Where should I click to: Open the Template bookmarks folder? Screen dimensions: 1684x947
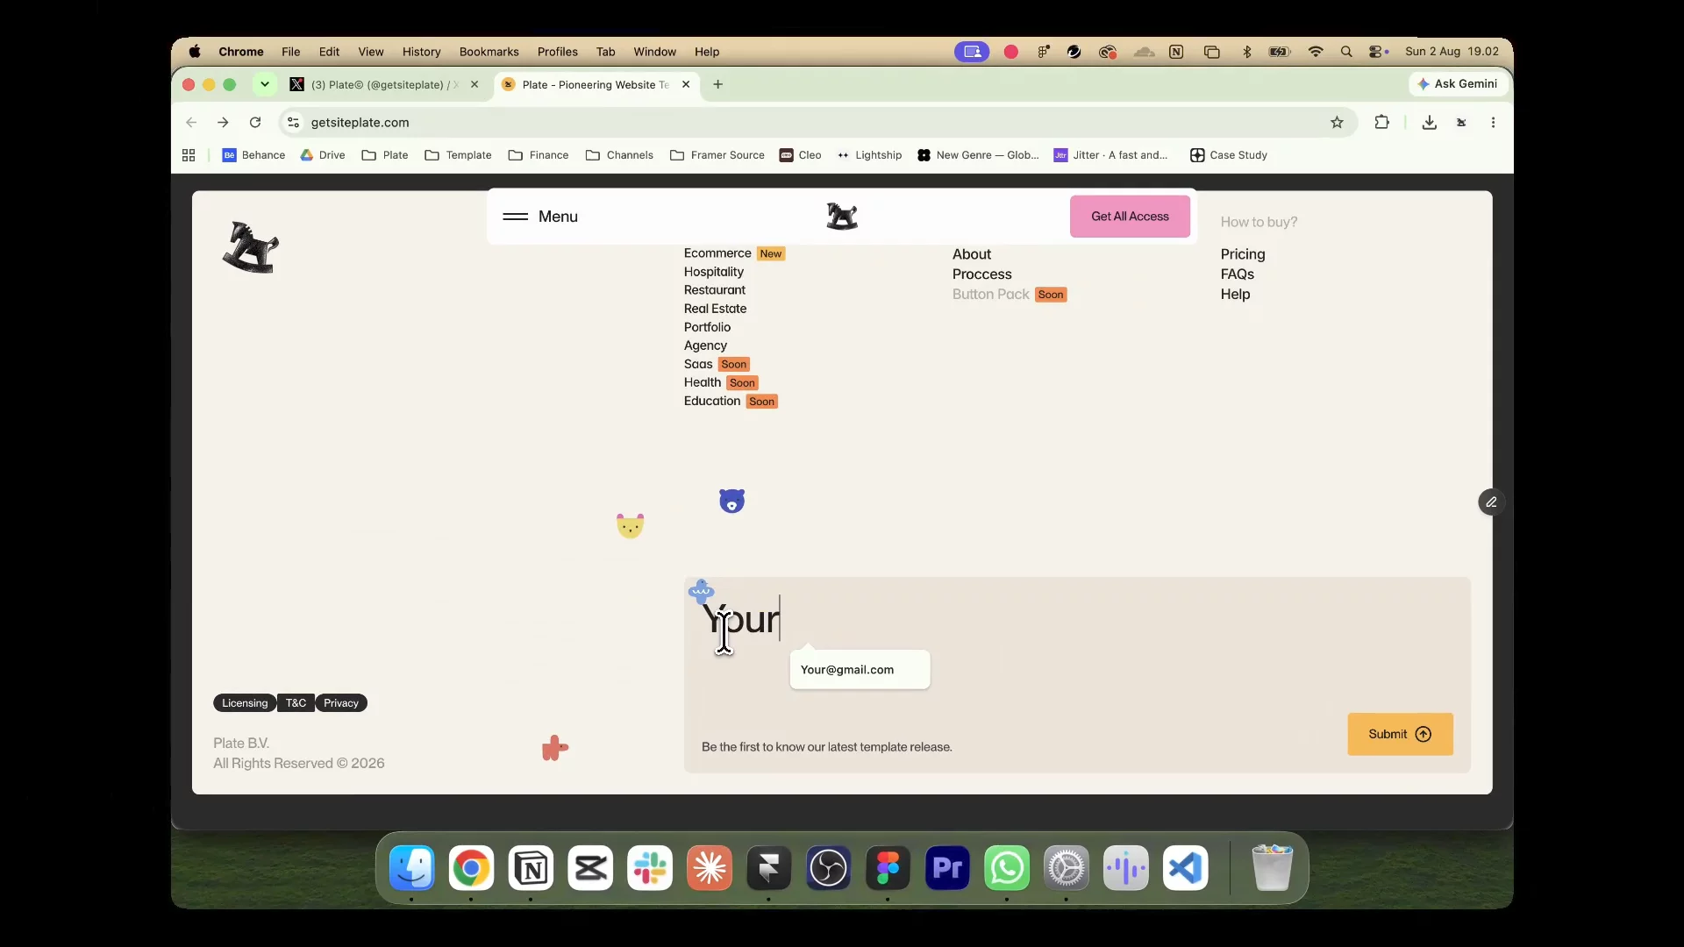(x=458, y=155)
